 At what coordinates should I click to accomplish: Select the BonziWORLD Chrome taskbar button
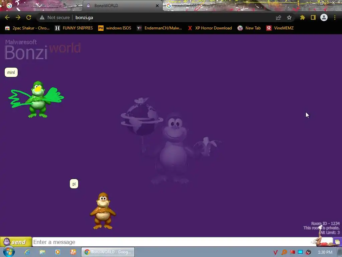point(108,252)
